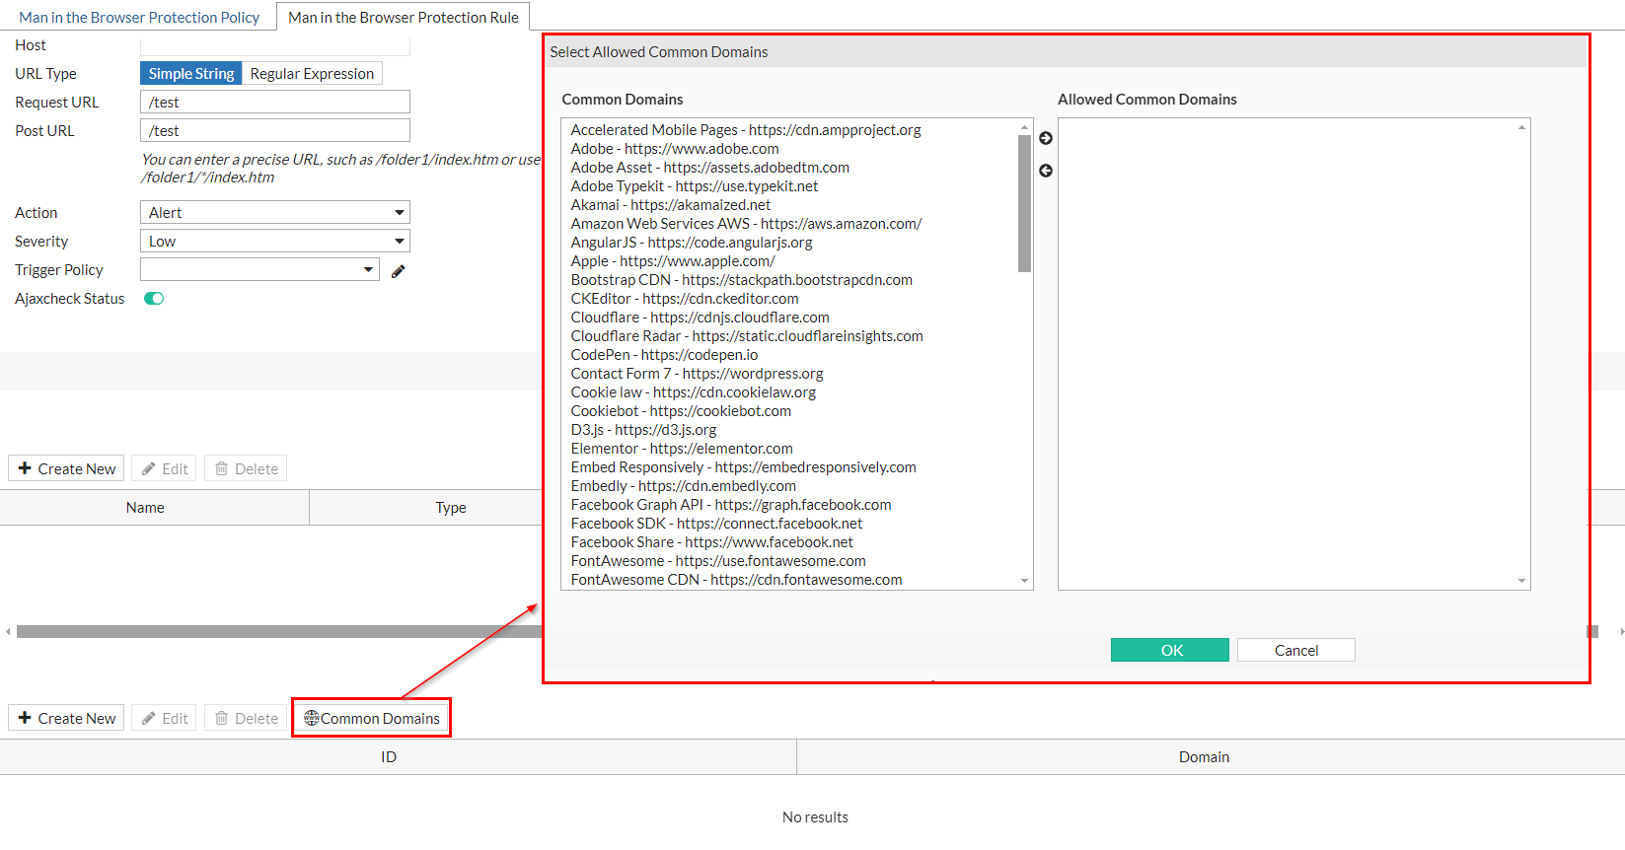Image resolution: width=1625 pixels, height=850 pixels.
Task: Select Cloudflare - cdnjs.cloudflare.com entry
Action: pos(701,318)
